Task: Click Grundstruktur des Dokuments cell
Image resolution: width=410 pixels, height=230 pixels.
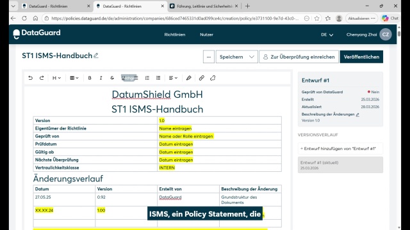Action: click(250, 199)
